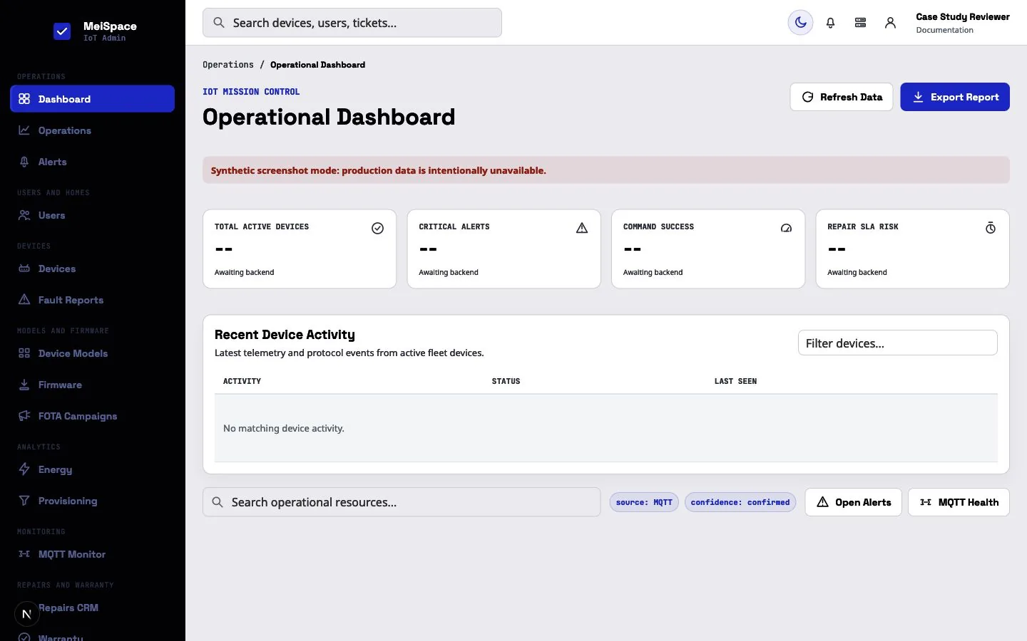Click the Case Study Reviewer account name
Screen dimensions: 1027x641
pos(963,16)
